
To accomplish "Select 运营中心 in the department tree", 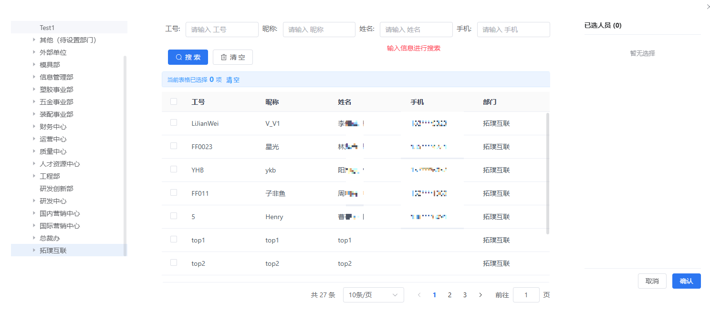I will 53,139.
